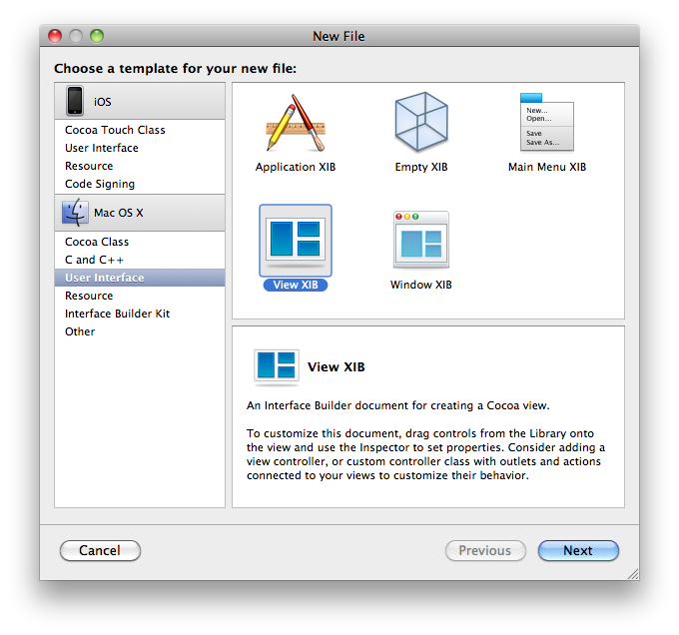
Task: Select the View XIB template icon
Action: [295, 240]
